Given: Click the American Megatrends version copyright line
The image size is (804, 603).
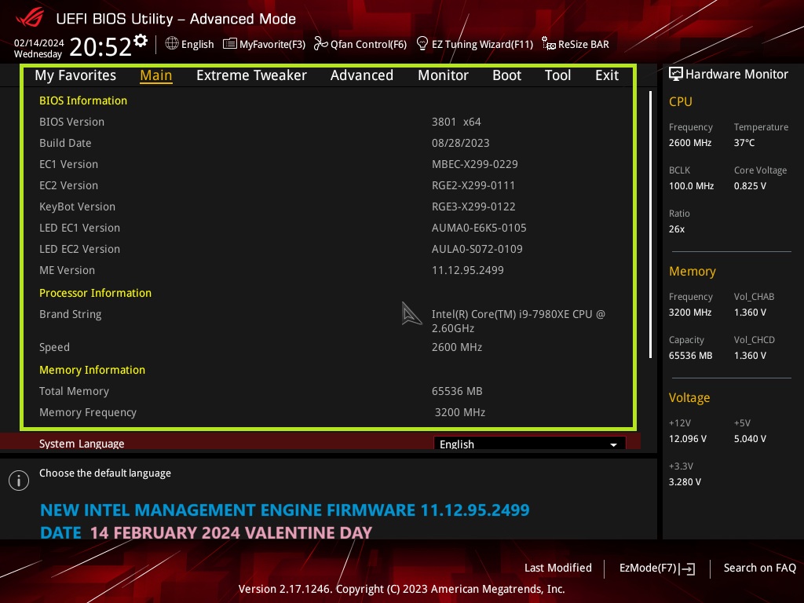Looking at the screenshot, I should tap(402, 589).
